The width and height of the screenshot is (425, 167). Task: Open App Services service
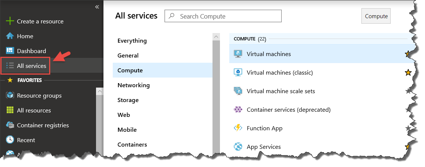click(264, 147)
